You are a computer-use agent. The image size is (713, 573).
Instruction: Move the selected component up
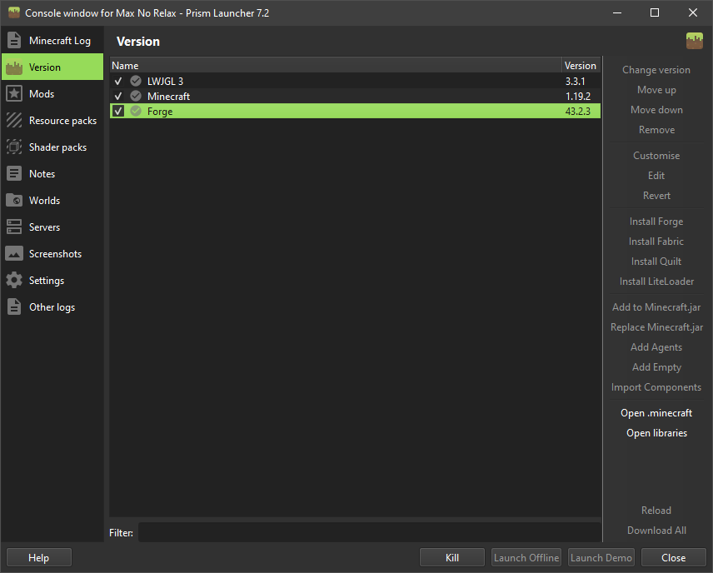pos(656,90)
